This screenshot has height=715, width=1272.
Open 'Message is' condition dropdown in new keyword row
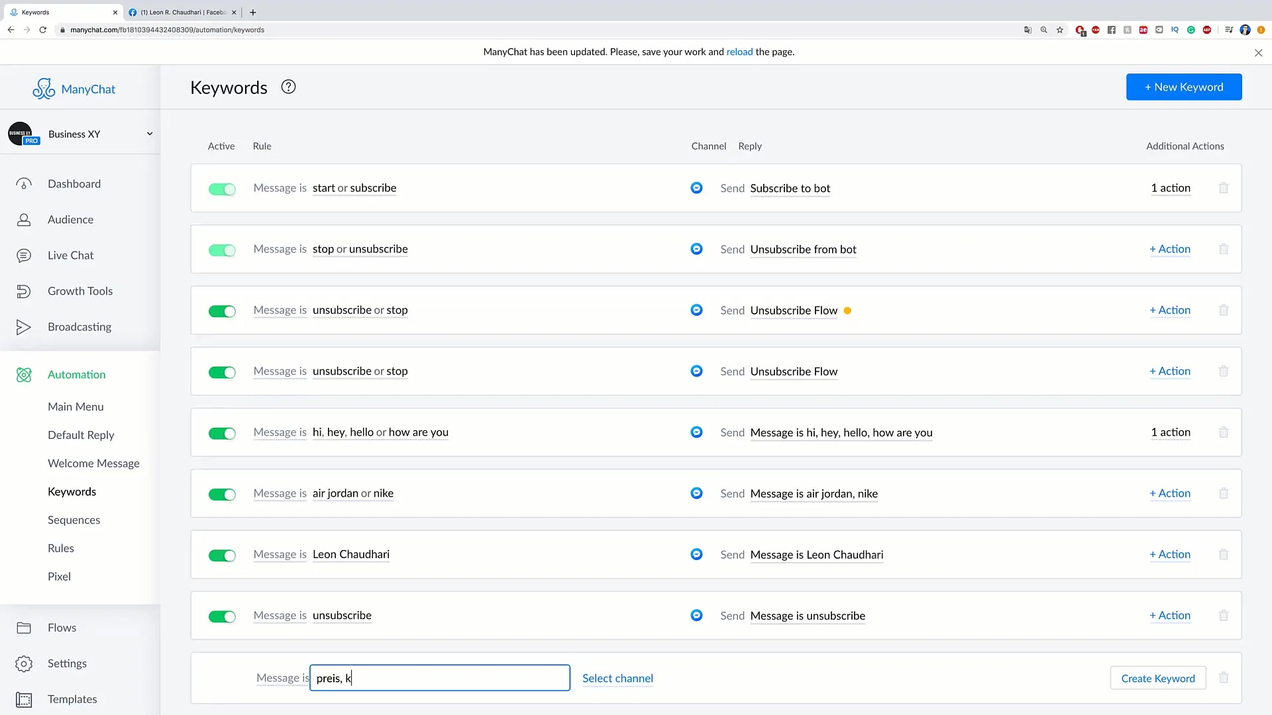pyautogui.click(x=282, y=678)
